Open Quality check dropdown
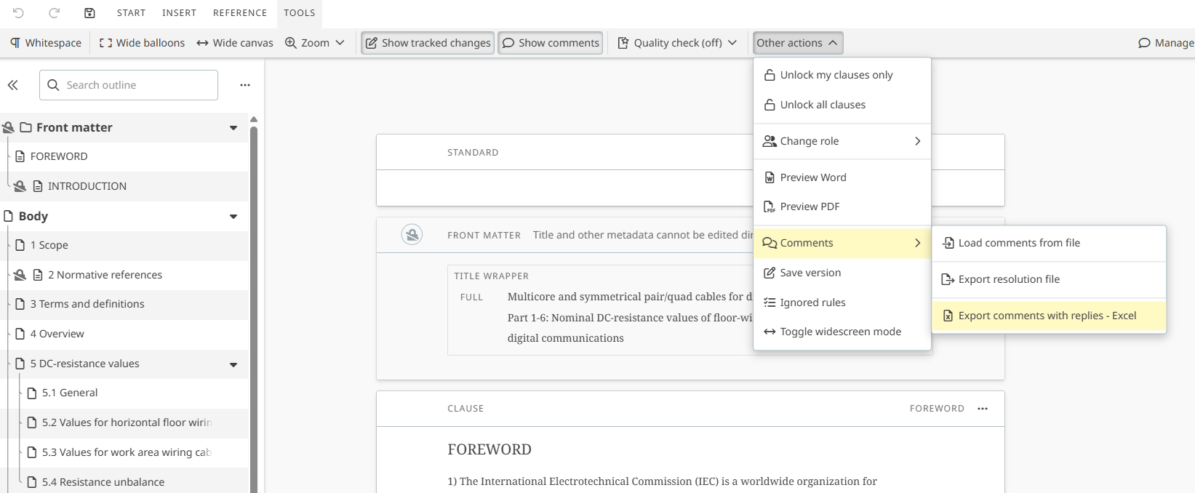Viewport: 1195px width, 493px height. pos(677,43)
